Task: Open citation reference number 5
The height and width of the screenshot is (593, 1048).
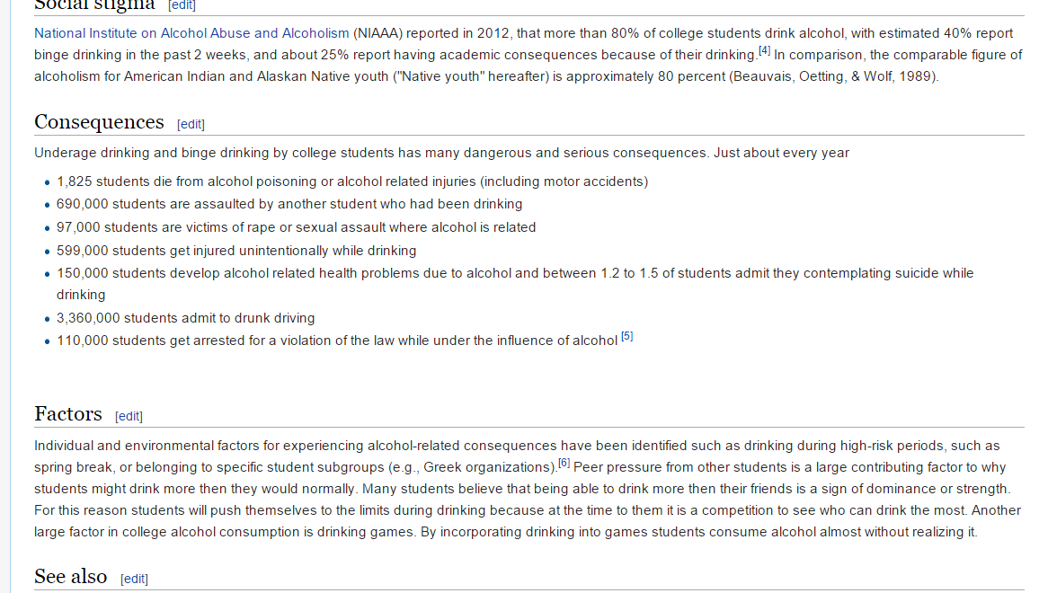Action: click(x=627, y=337)
